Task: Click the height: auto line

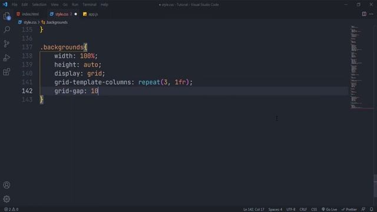Action: click(x=78, y=65)
